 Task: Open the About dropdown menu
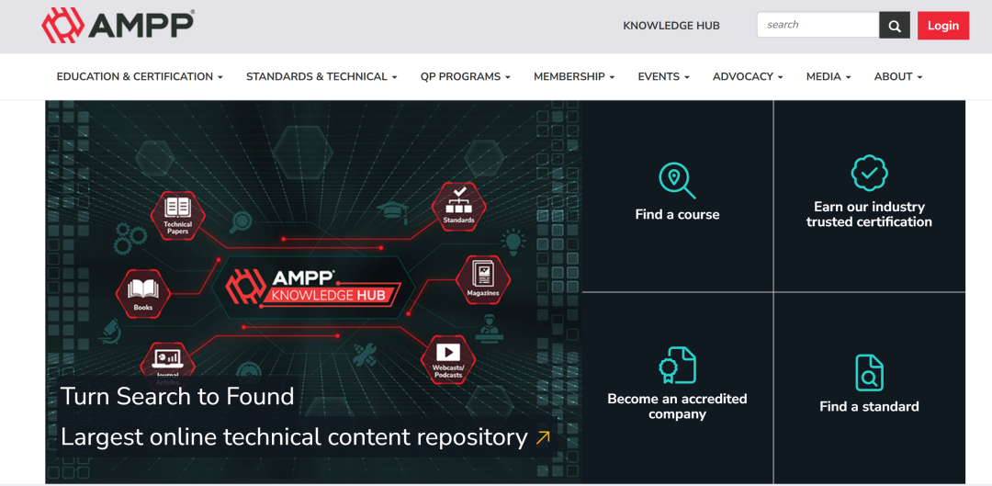click(898, 76)
